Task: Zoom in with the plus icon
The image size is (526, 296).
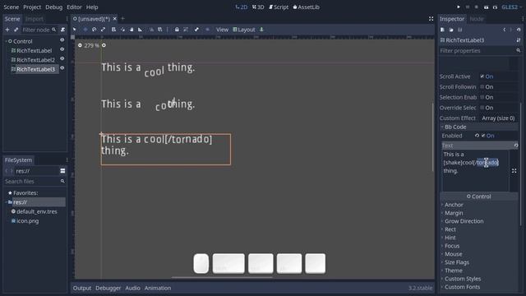Action: [104, 45]
